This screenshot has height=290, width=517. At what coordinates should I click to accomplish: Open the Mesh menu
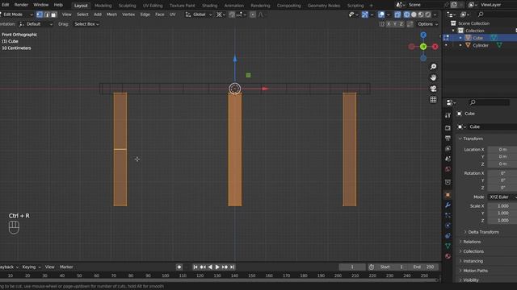(x=111, y=14)
